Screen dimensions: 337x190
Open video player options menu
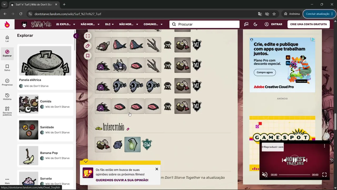pos(325,146)
